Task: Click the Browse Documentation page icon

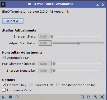Action: 89,97
